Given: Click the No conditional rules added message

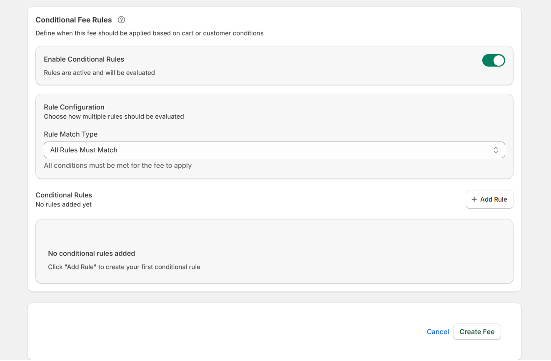Looking at the screenshot, I should [91, 253].
